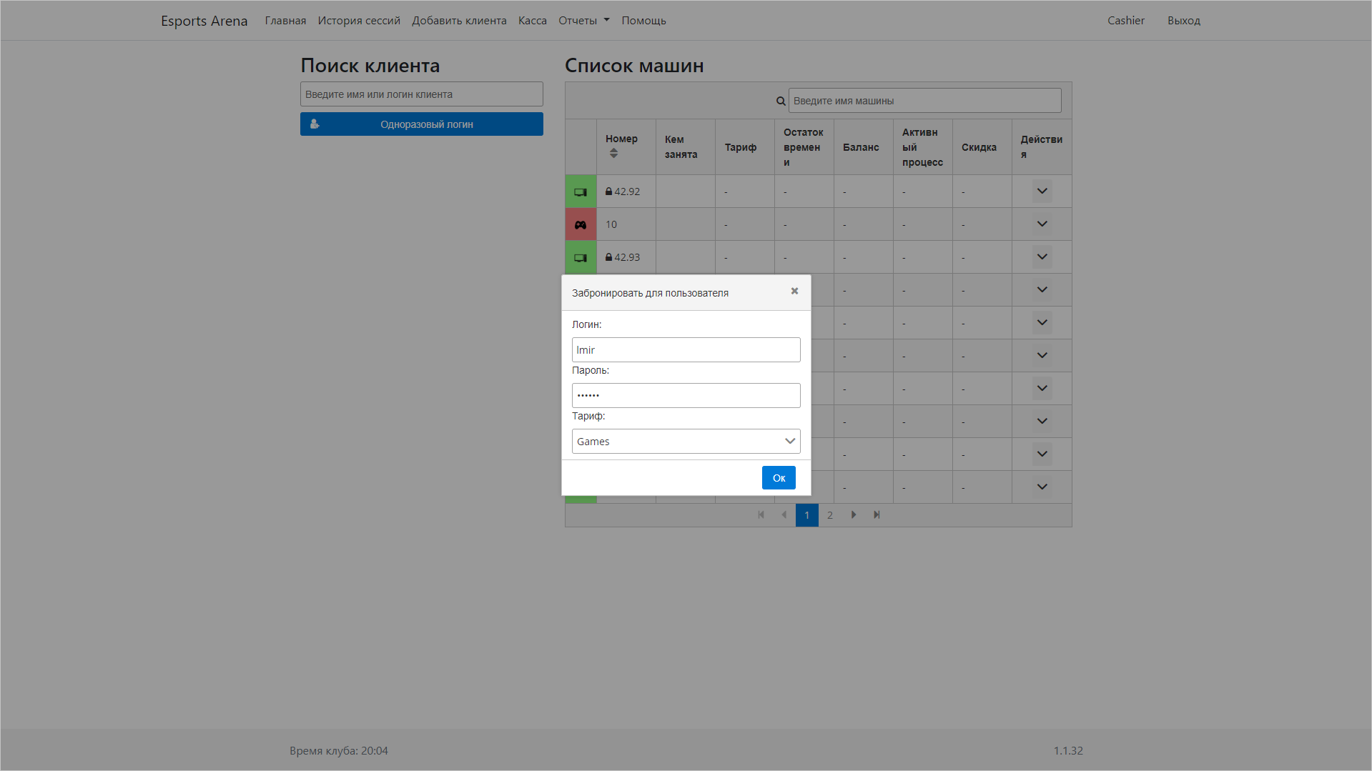
Task: Click the magnifier icon beside machine search
Action: point(781,101)
